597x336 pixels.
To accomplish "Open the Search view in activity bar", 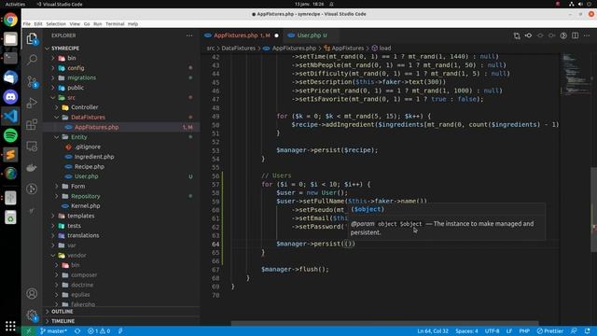I will (32, 60).
